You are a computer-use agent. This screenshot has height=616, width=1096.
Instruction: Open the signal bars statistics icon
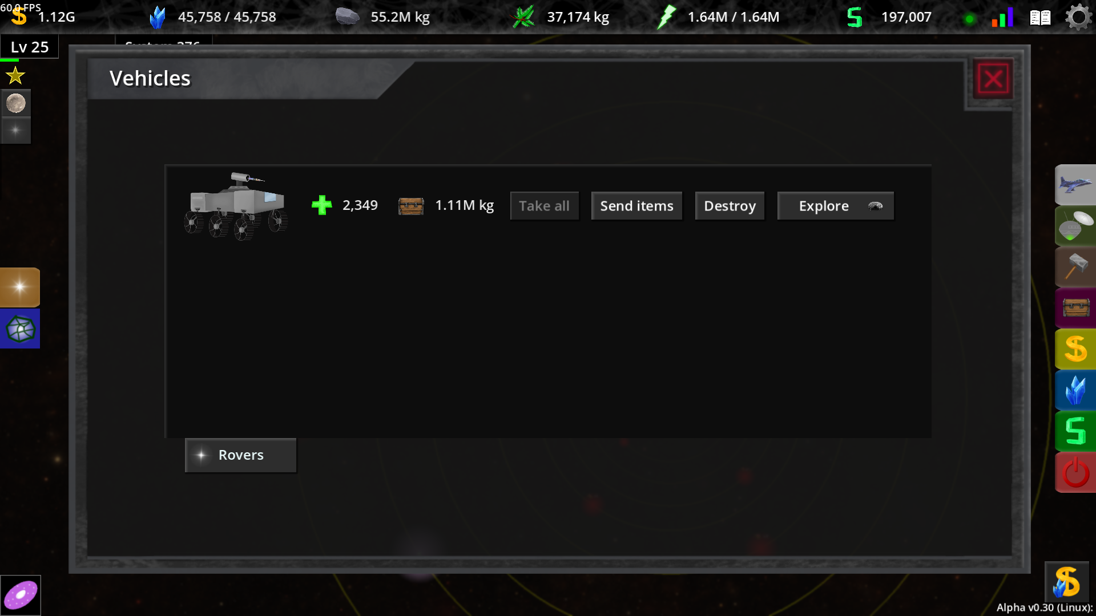point(1003,17)
